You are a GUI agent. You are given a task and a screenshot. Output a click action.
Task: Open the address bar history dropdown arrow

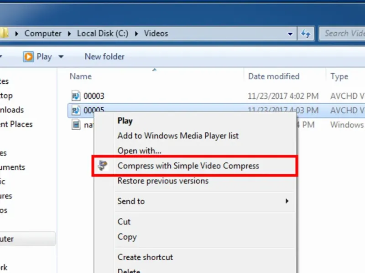pos(290,34)
